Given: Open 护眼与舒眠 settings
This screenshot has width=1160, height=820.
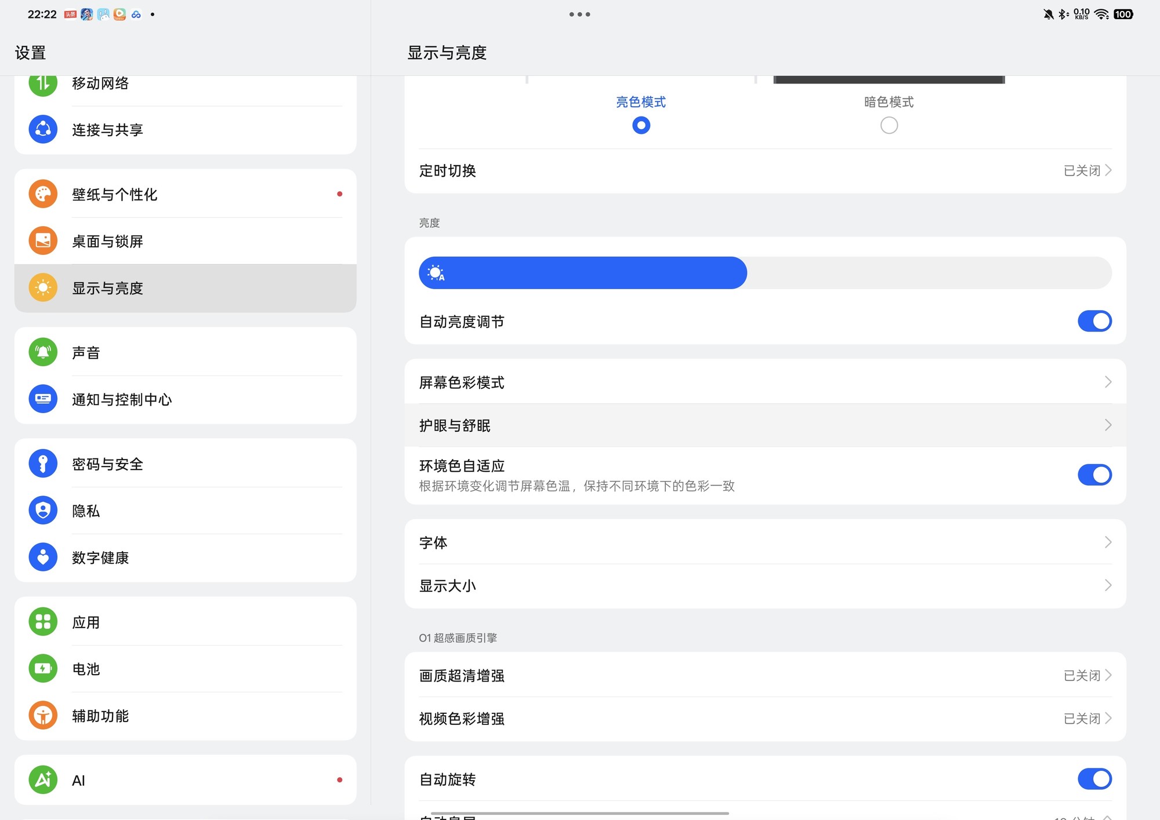Looking at the screenshot, I should (x=764, y=425).
